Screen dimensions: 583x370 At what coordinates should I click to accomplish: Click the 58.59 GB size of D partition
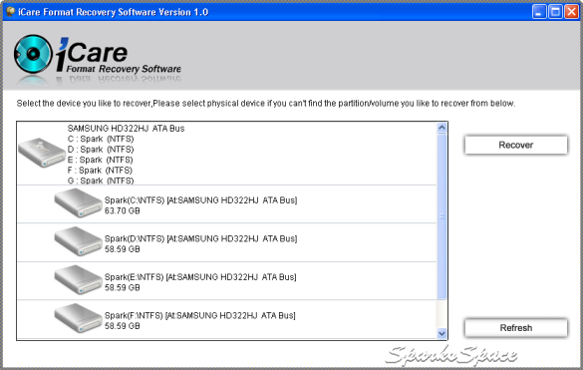point(123,249)
